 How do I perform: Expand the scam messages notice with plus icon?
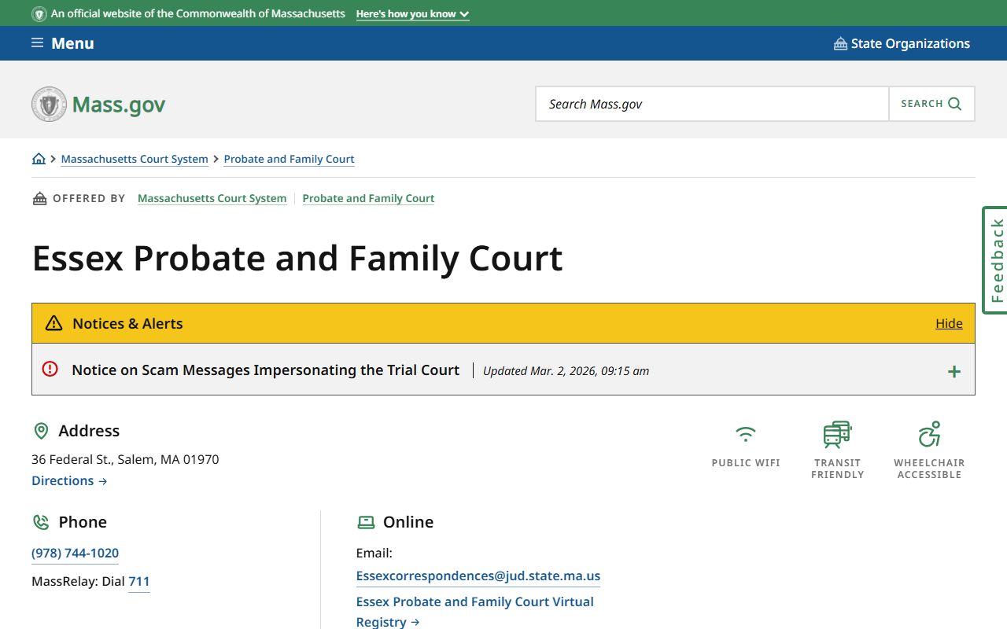click(954, 371)
